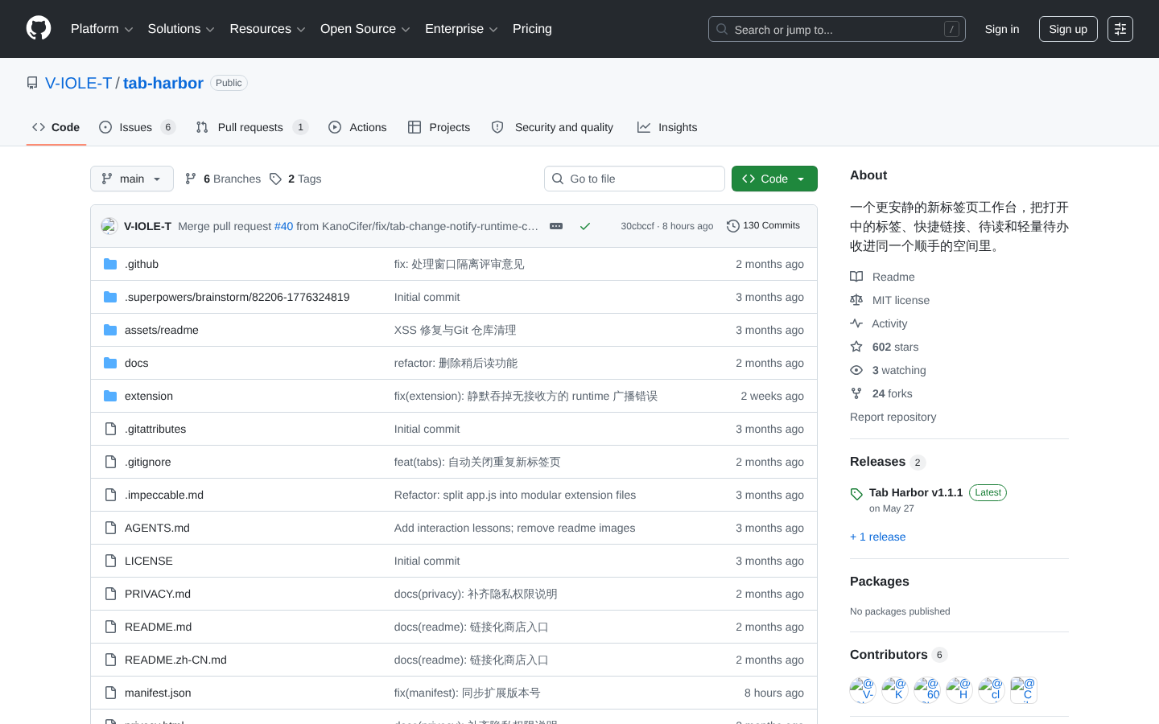View 6 Branches link
Viewport: 1159px width, 724px height.
tap(223, 179)
